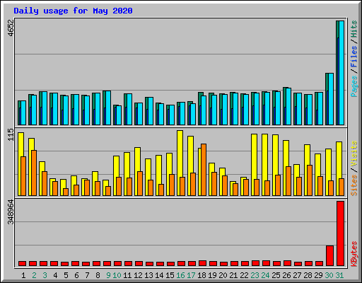Select the cyan pages bar for day 1
362x283 pixels.
pos(23,113)
